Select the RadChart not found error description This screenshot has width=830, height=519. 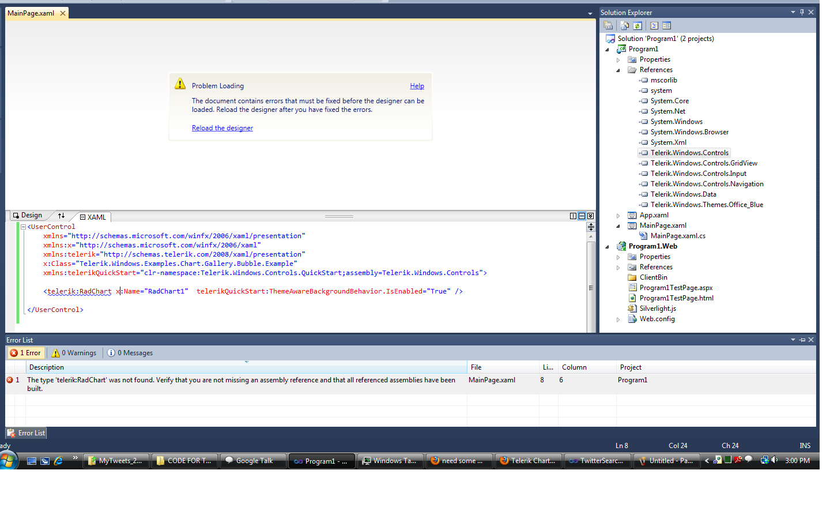pos(241,384)
